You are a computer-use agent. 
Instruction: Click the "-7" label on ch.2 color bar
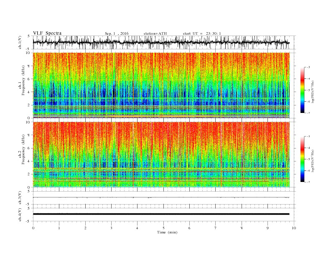tap(308, 182)
